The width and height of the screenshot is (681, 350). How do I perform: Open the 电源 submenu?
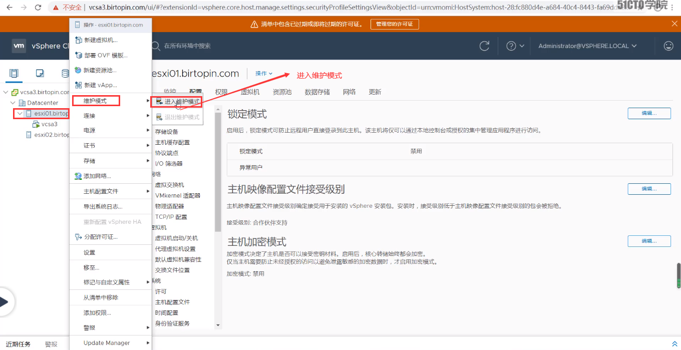(110, 130)
